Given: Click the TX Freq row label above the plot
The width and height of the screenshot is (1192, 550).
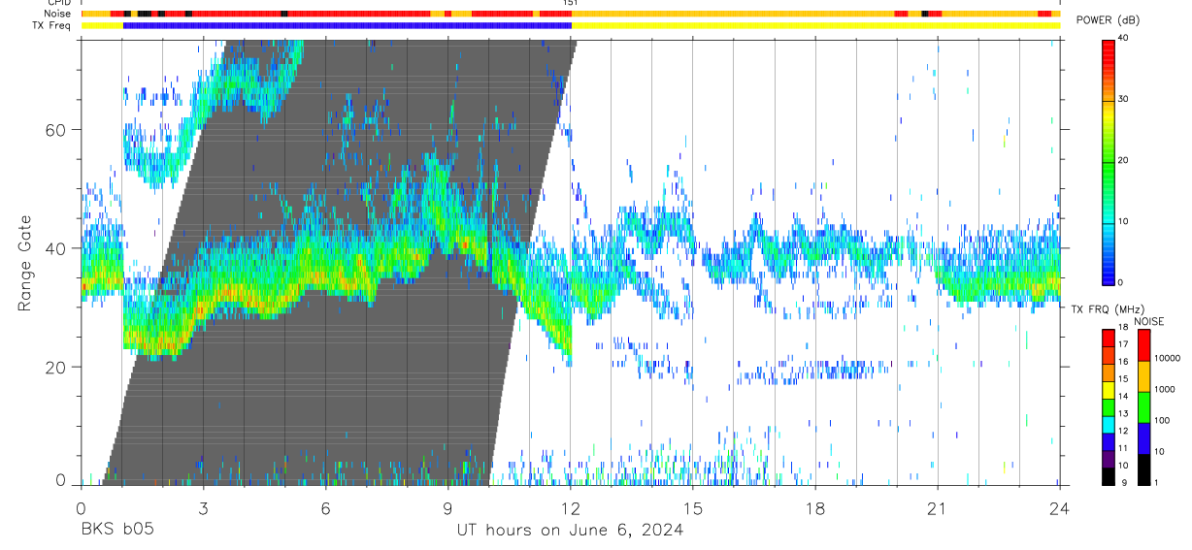Looking at the screenshot, I should tap(50, 25).
